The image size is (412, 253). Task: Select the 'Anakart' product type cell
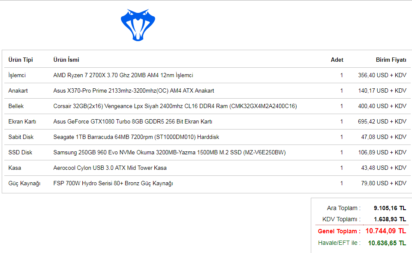pos(18,90)
